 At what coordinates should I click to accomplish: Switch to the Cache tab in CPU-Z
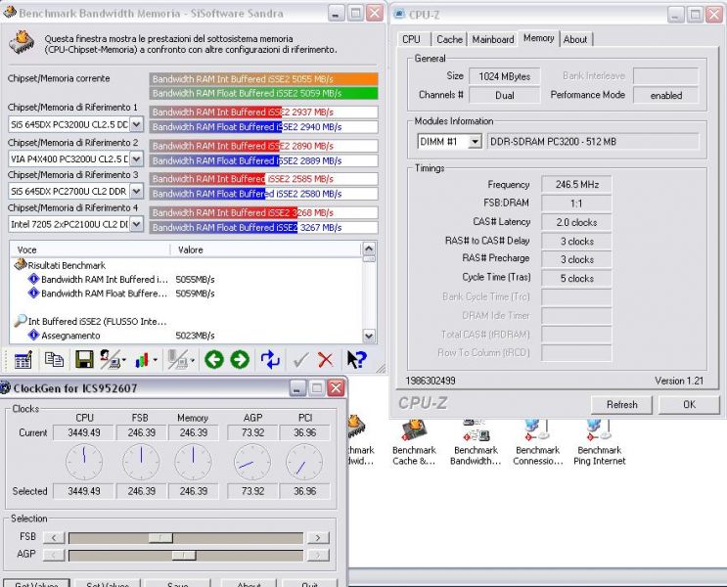click(x=449, y=39)
